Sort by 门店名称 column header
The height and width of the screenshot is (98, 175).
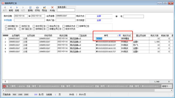[x=83, y=35]
